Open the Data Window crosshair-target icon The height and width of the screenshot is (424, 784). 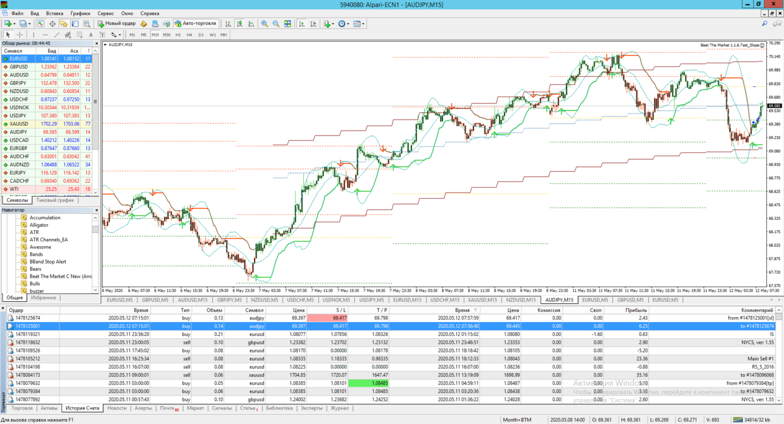pos(52,24)
